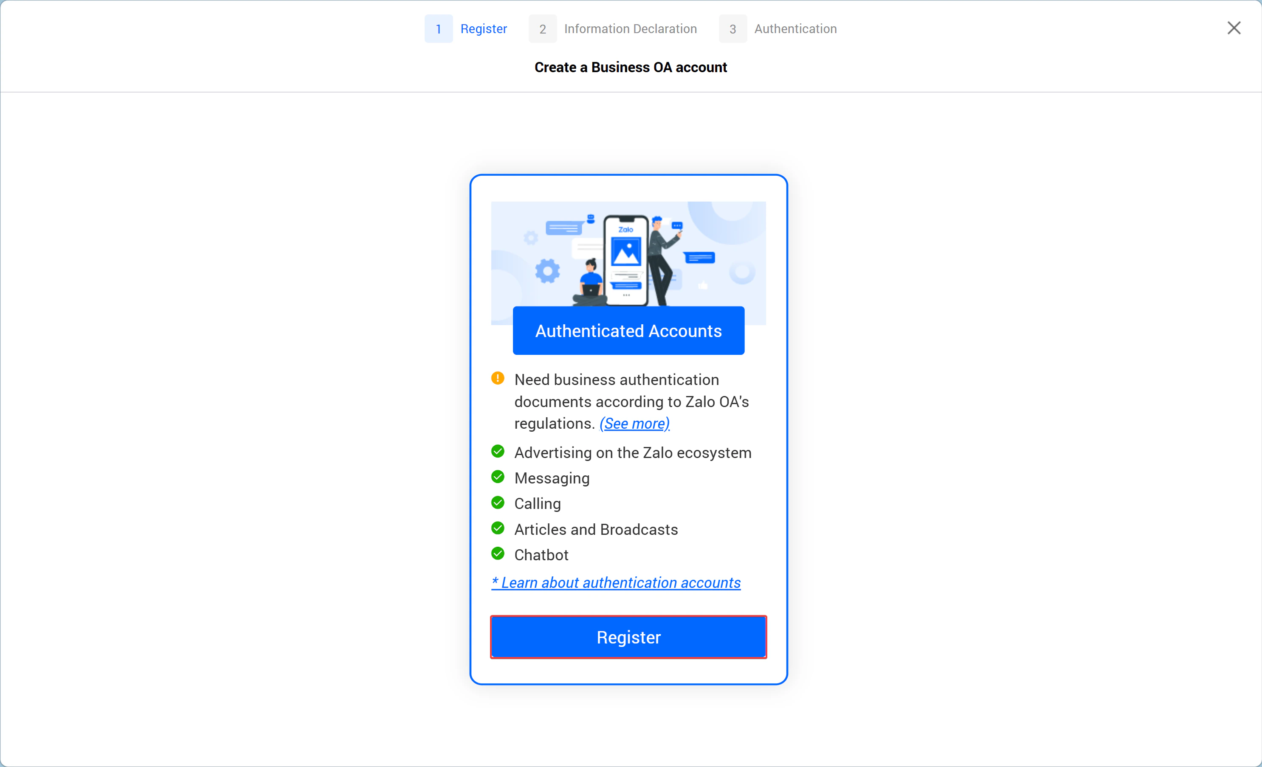Image resolution: width=1262 pixels, height=767 pixels.
Task: Click the 'Chatbot' feature text
Action: point(541,555)
